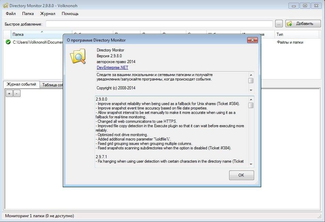Click changelog scroll down arrow
The height and width of the screenshot is (222, 325).
pos(251,164)
